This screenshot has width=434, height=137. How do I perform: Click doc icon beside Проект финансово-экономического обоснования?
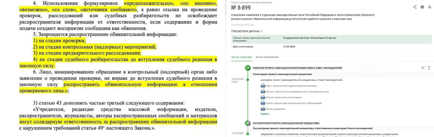(x=263, y=103)
